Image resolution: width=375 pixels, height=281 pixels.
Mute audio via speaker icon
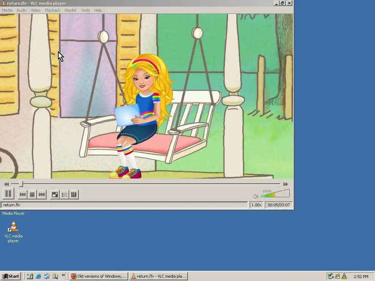[x=256, y=196]
